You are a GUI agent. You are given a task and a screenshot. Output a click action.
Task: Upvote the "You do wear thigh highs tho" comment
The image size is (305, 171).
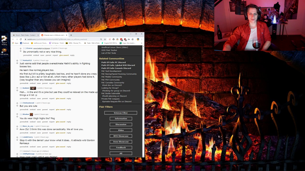point(17,114)
